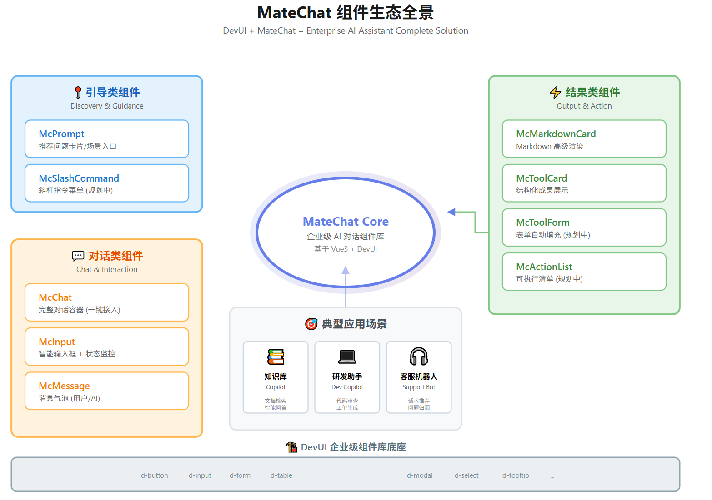Click the pin icon above 引导类组件
712x500 pixels.
[78, 92]
